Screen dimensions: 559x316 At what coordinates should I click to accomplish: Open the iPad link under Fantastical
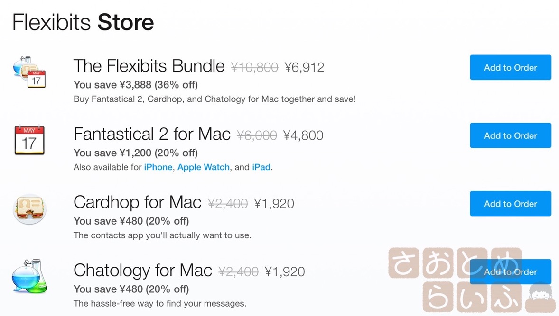click(x=261, y=167)
